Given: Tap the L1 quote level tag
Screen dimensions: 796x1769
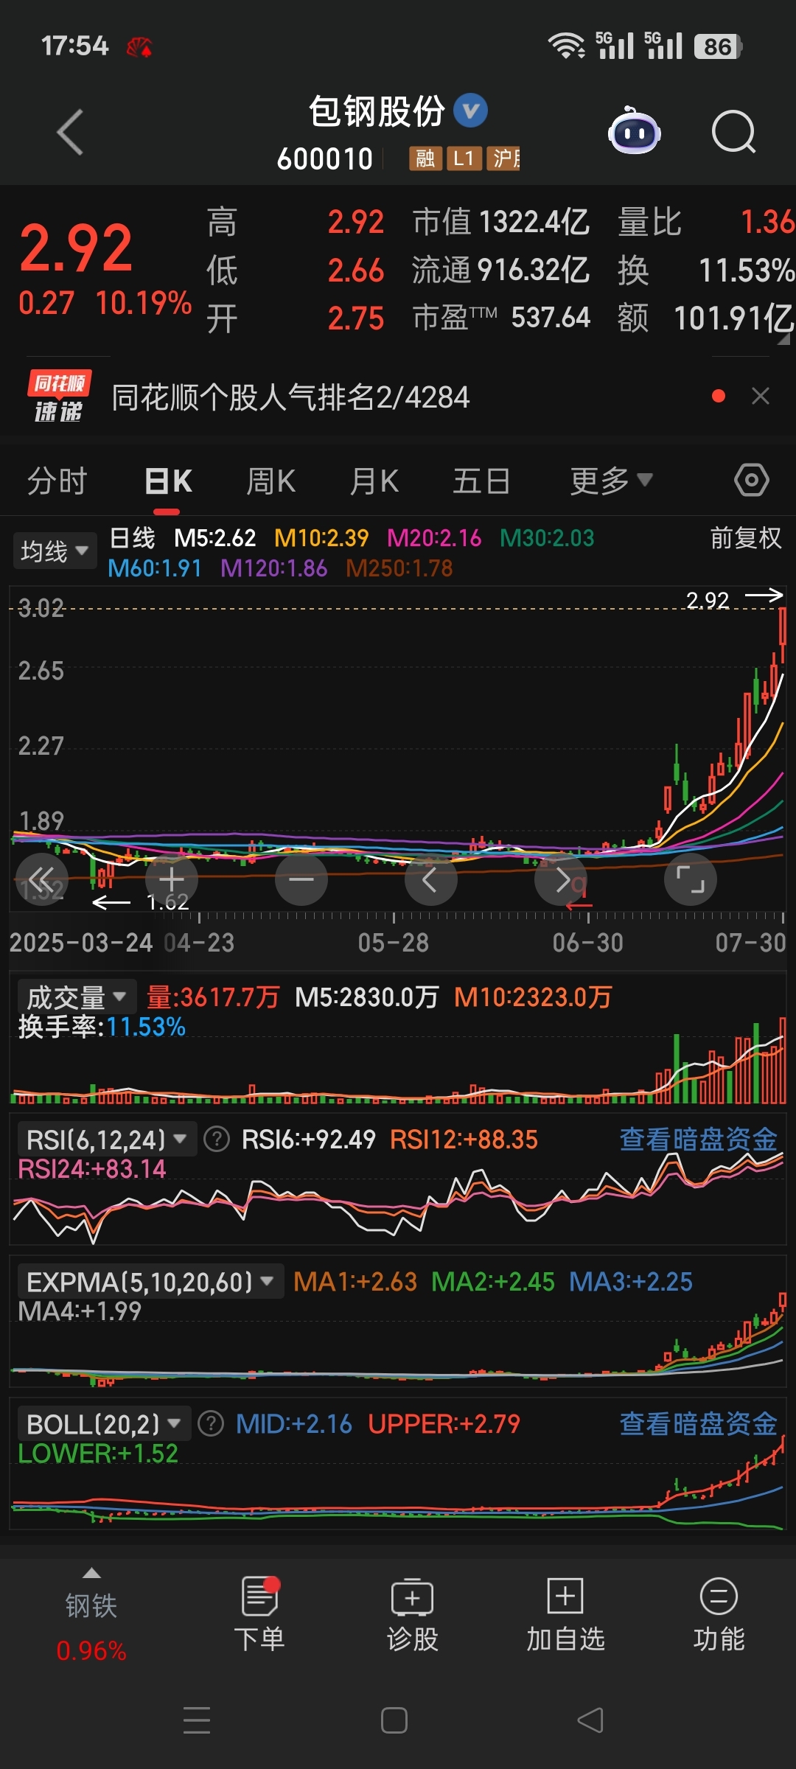Looking at the screenshot, I should 464,158.
